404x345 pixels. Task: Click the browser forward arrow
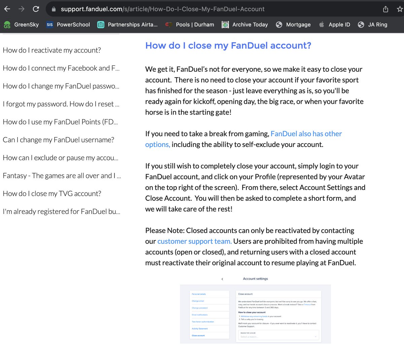(22, 9)
